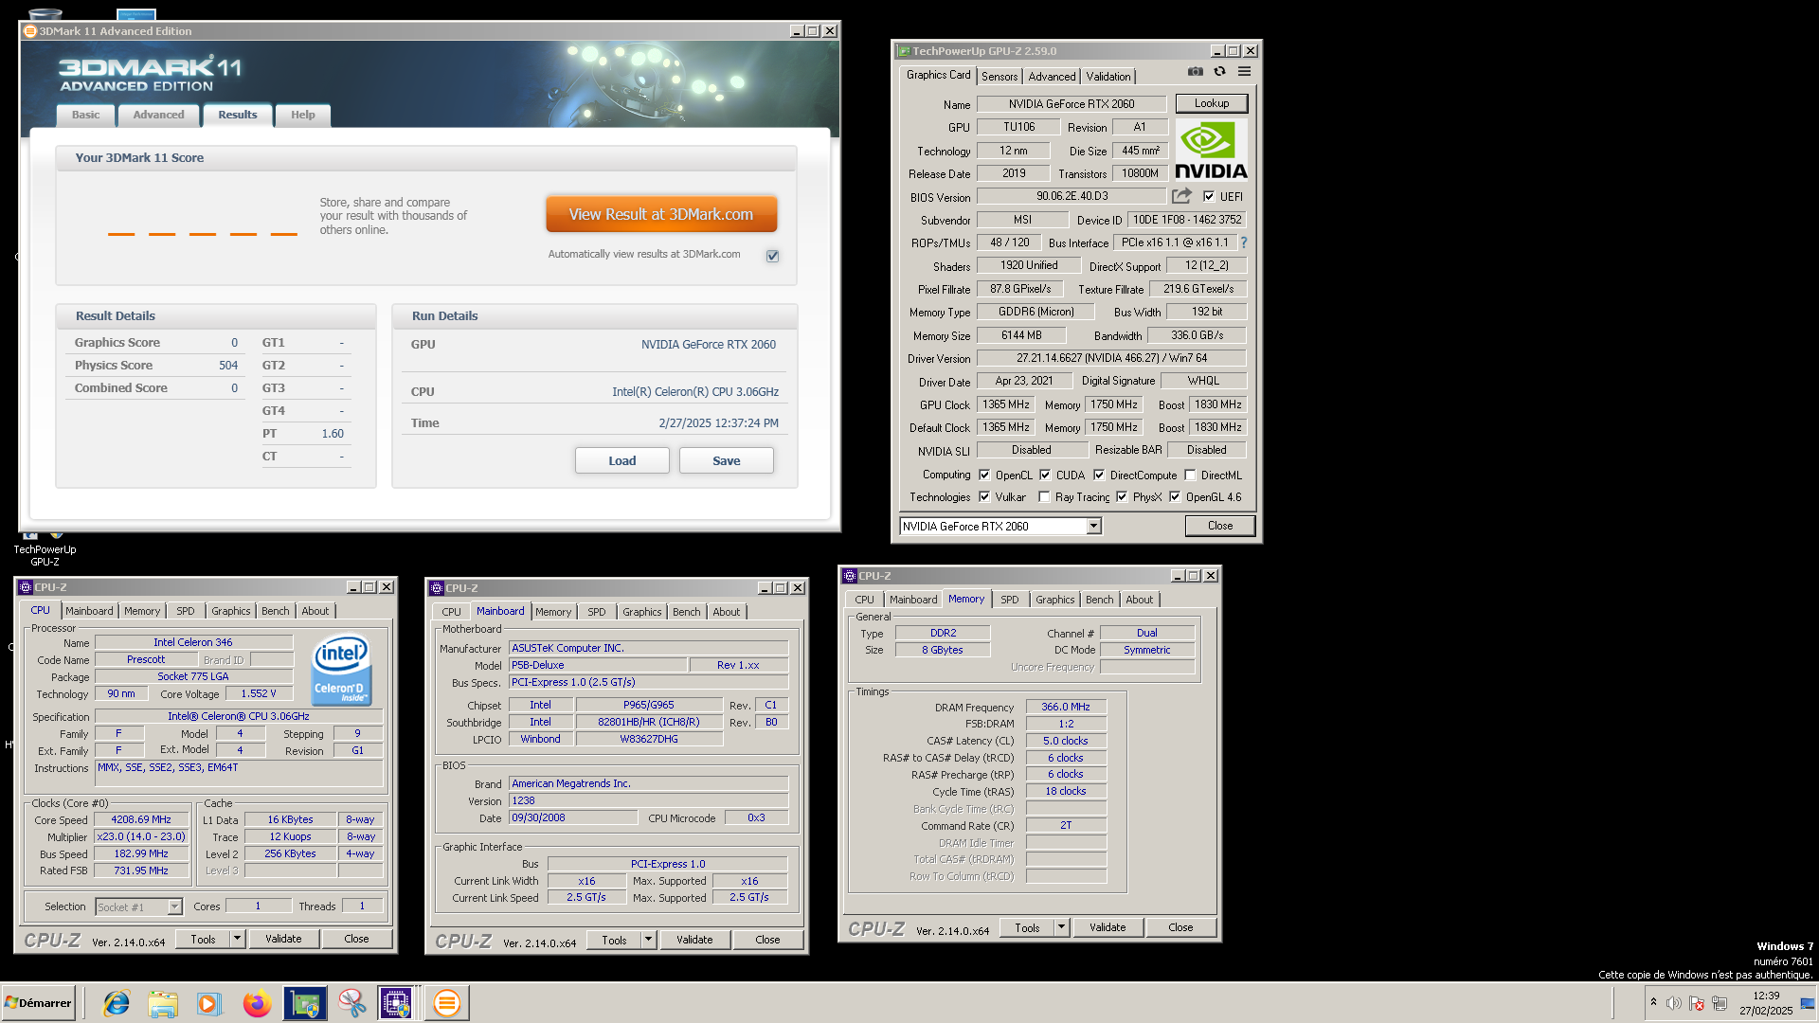The width and height of the screenshot is (1819, 1023).
Task: Open the NVIDIA GeForce RTX 2060 GPU selector dropdown
Action: pos(1093,526)
